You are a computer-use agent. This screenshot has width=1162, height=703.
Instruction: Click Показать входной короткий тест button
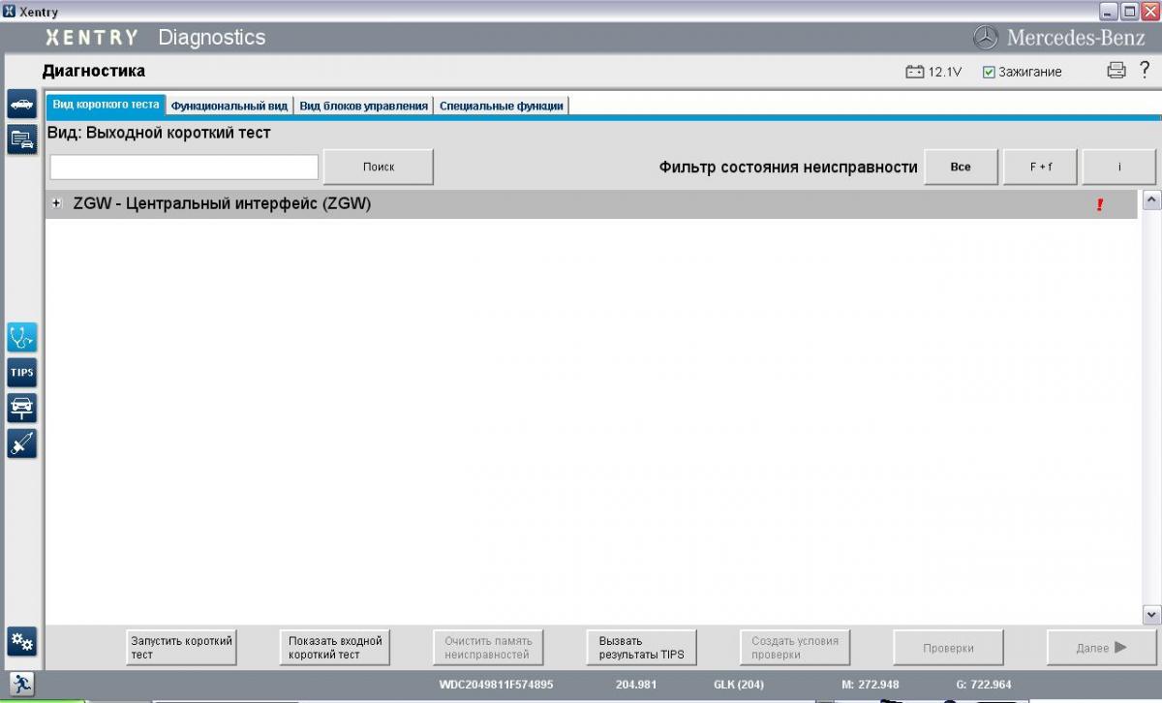tap(335, 648)
